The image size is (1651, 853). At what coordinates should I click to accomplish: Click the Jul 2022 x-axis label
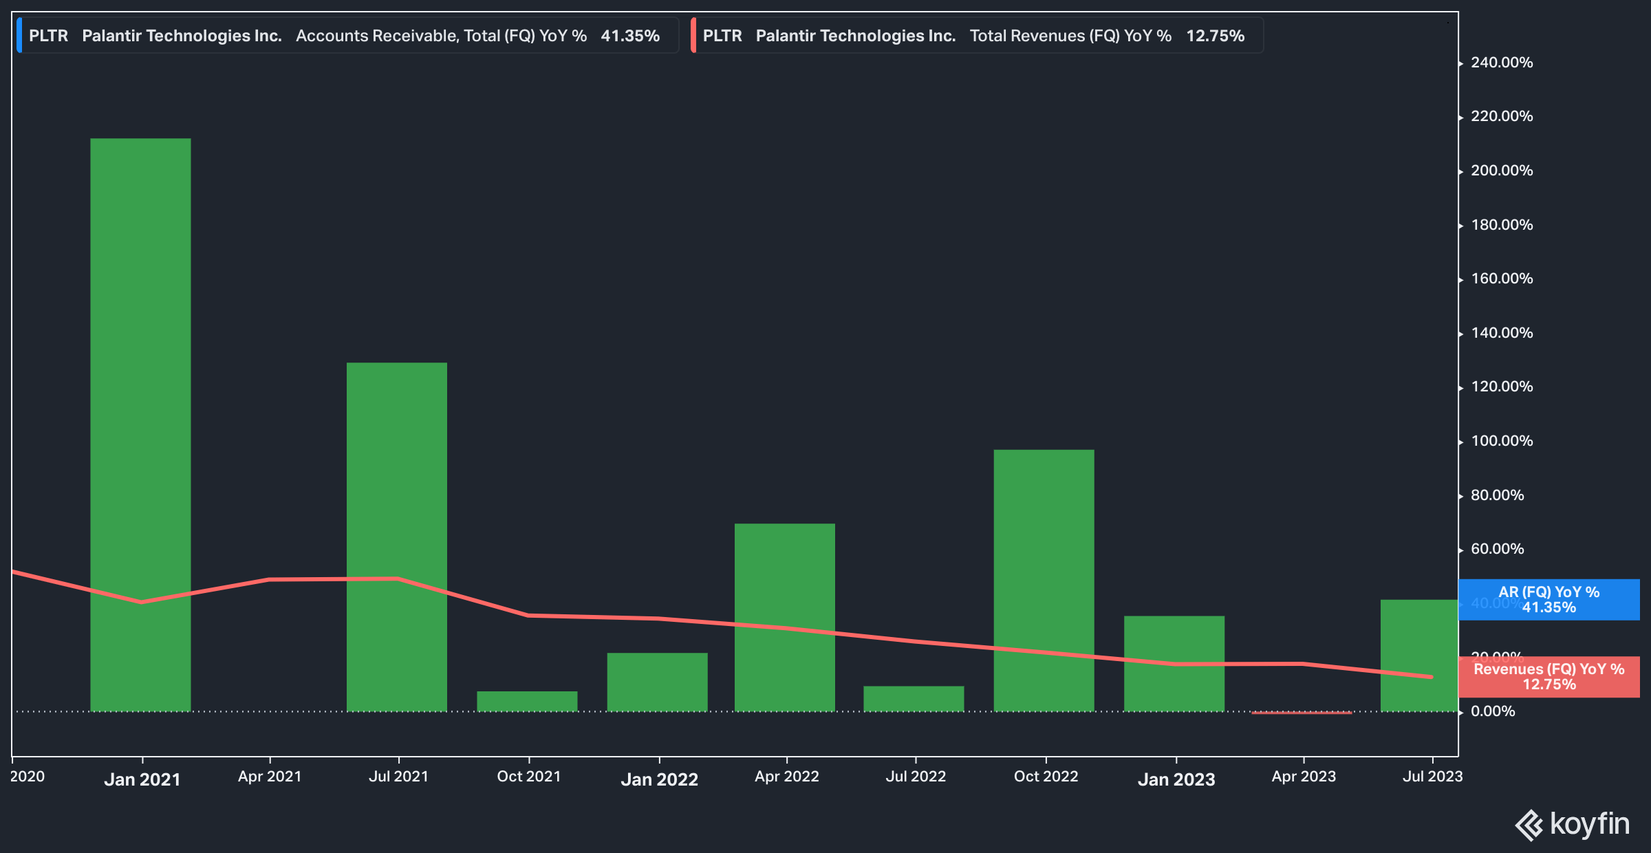click(916, 777)
